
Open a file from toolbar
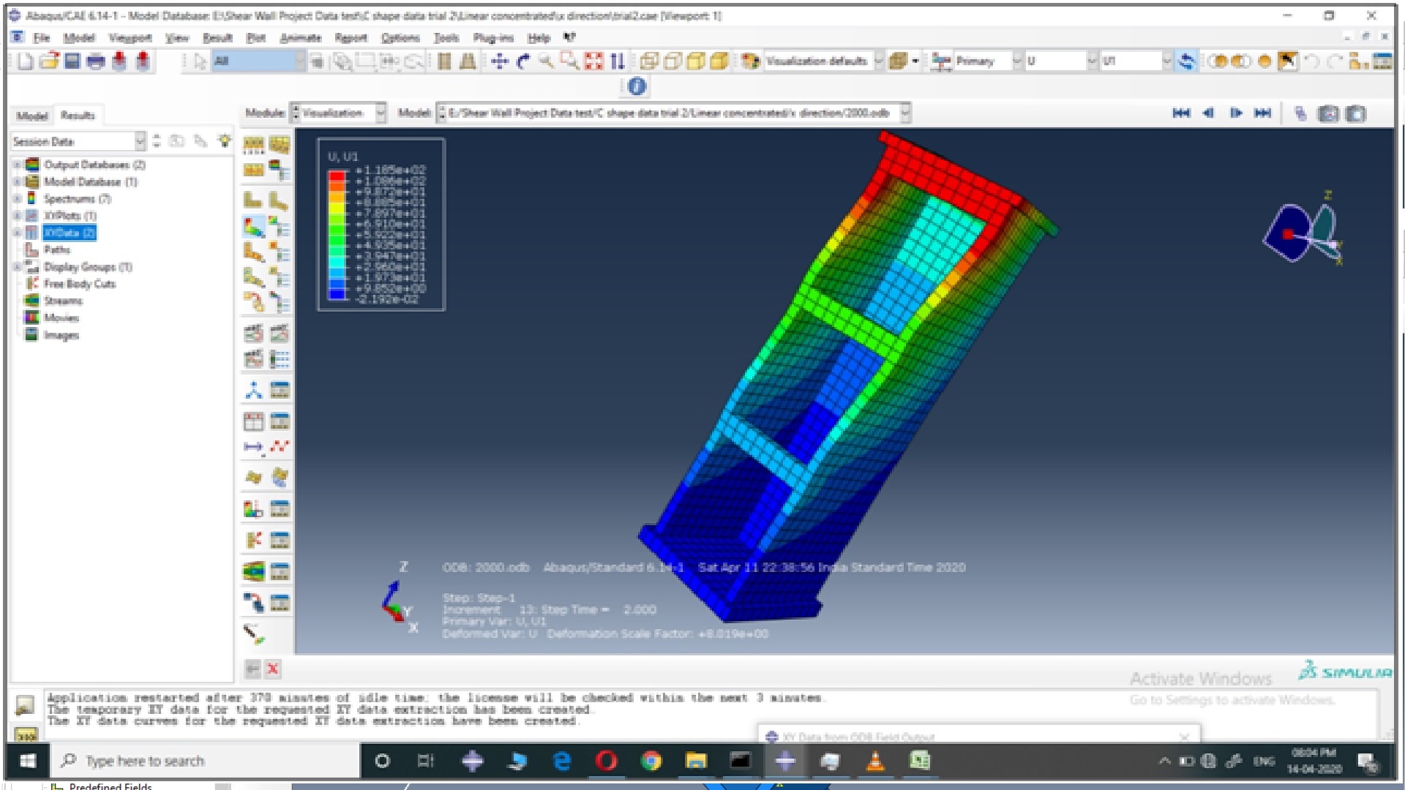click(x=49, y=61)
